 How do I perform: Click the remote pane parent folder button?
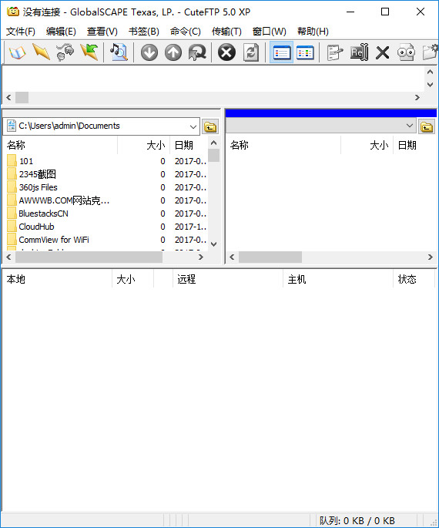click(427, 127)
